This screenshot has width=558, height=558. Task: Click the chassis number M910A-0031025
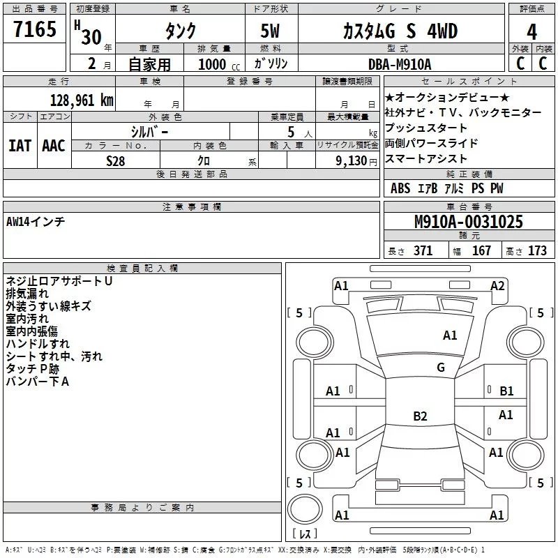[x=468, y=222]
